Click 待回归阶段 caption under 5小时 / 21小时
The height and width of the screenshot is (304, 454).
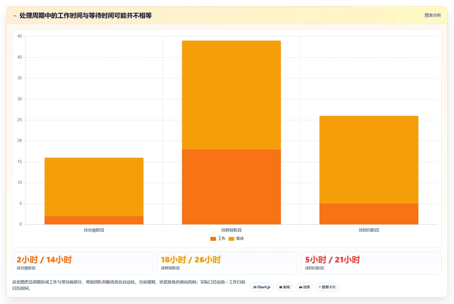[314, 268]
